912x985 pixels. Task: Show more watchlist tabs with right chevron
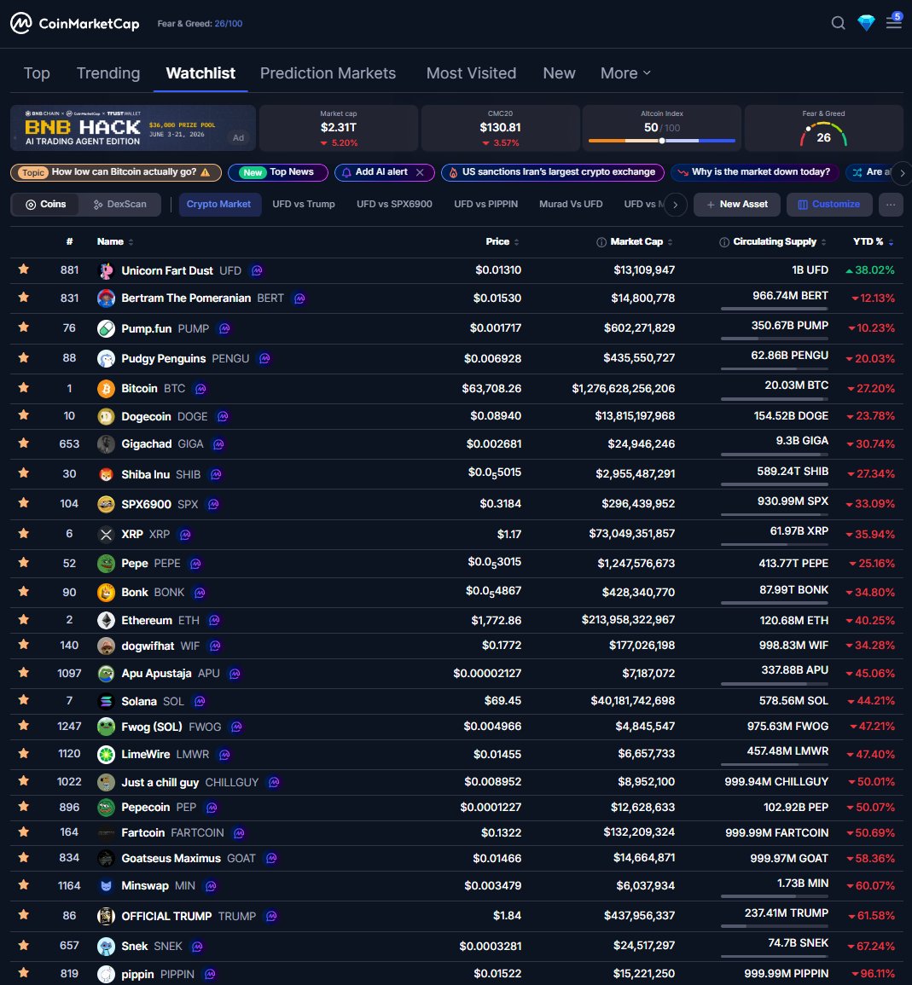(676, 205)
